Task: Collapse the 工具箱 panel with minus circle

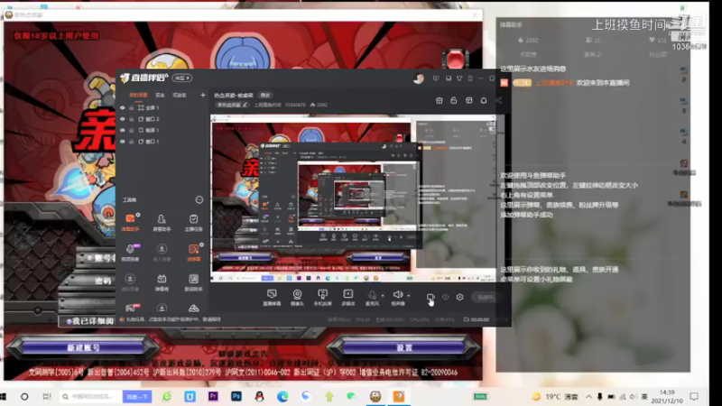Action: (x=199, y=199)
